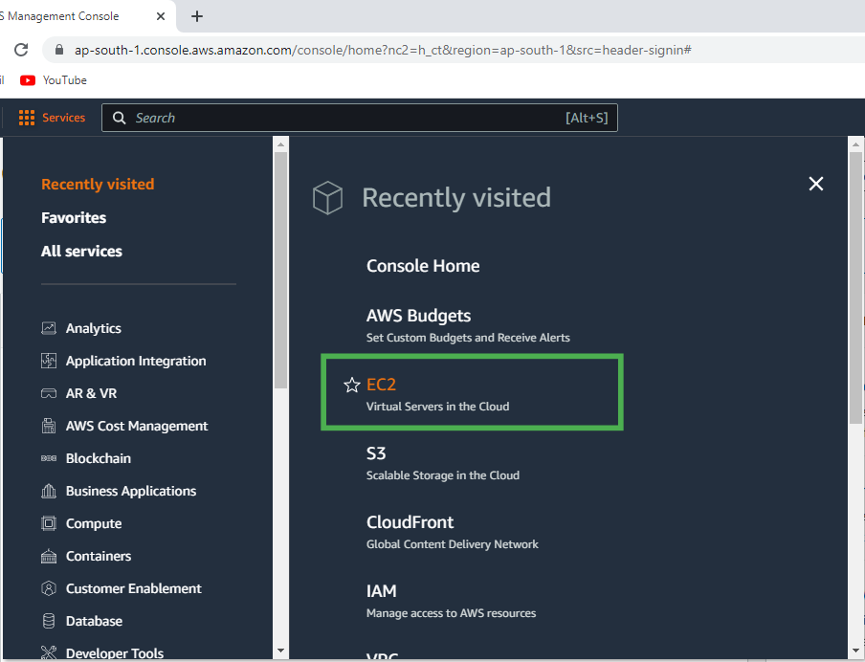This screenshot has width=865, height=662.
Task: Click the Blockchain chain icon
Action: [49, 458]
